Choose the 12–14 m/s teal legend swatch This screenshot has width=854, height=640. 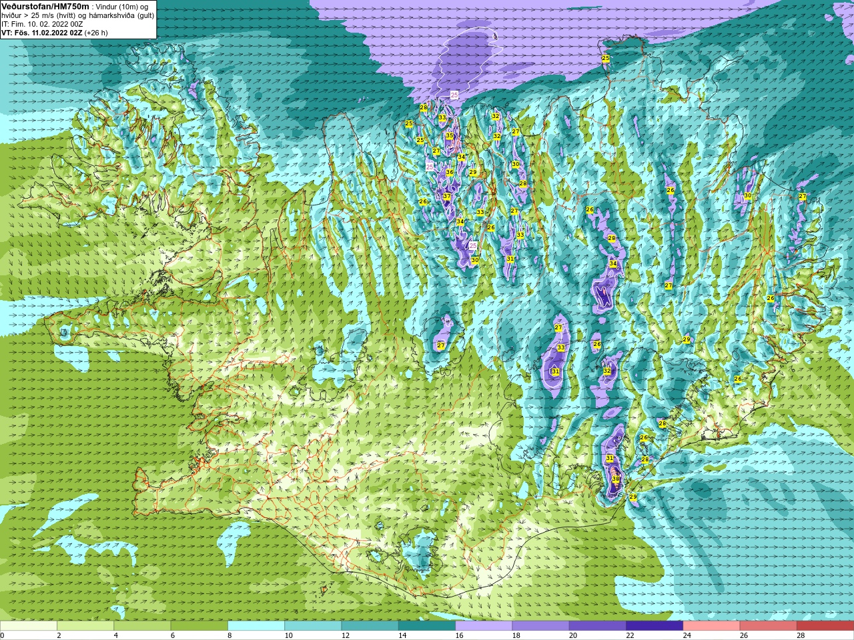point(370,626)
